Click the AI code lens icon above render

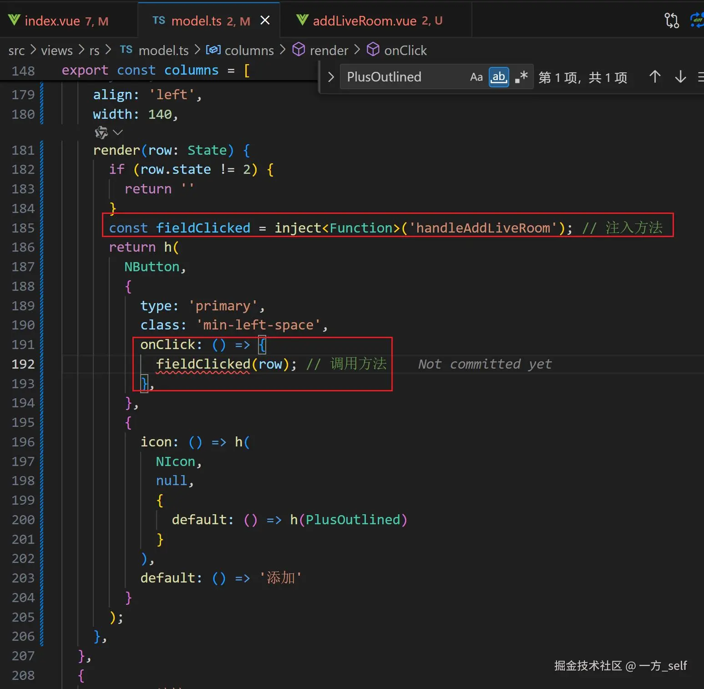coord(101,132)
